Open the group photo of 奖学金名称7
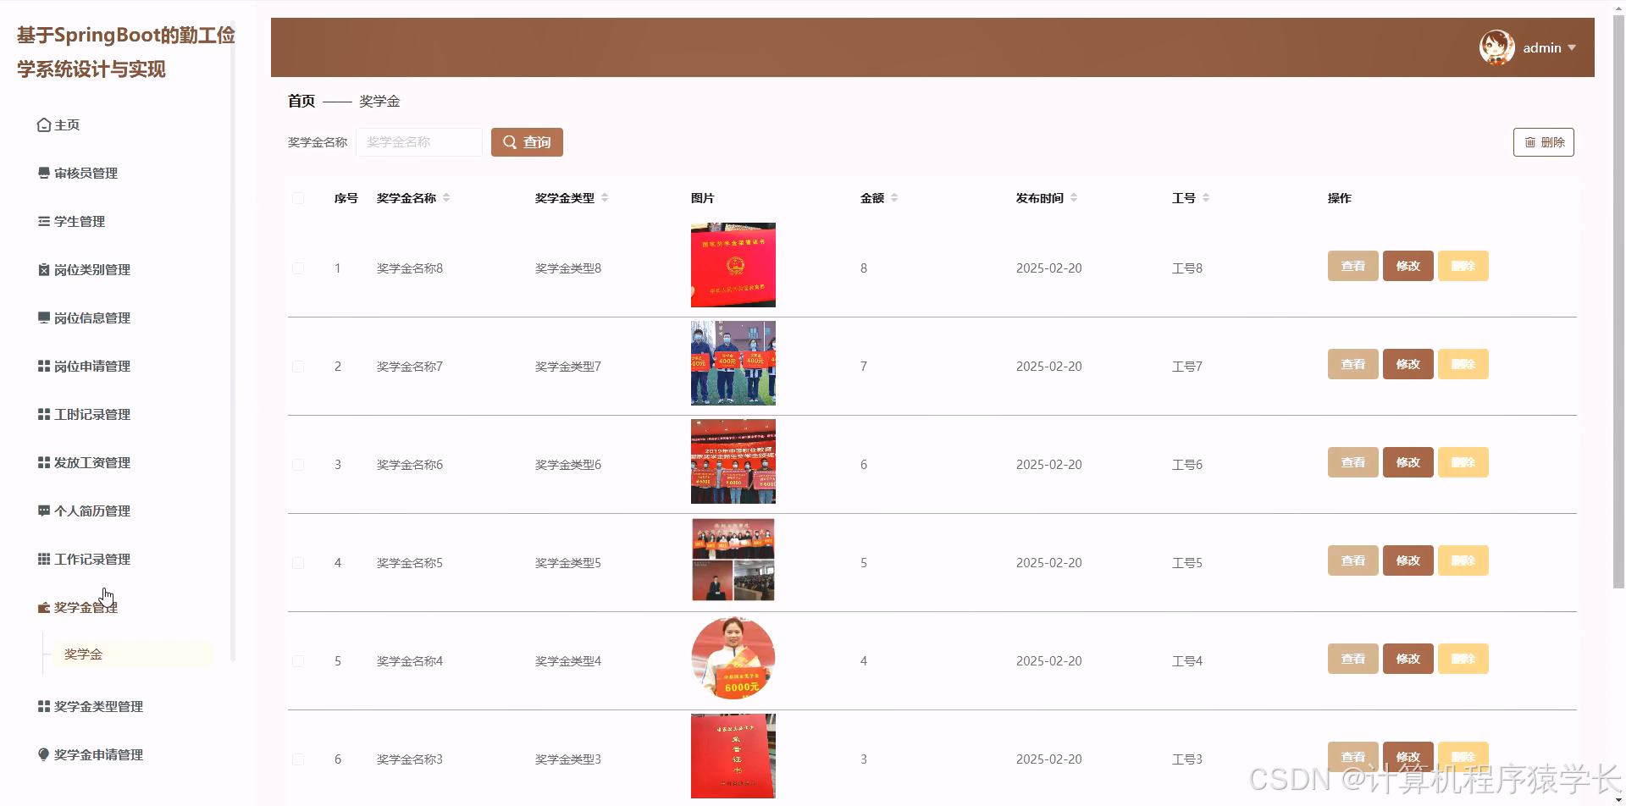 pos(733,363)
